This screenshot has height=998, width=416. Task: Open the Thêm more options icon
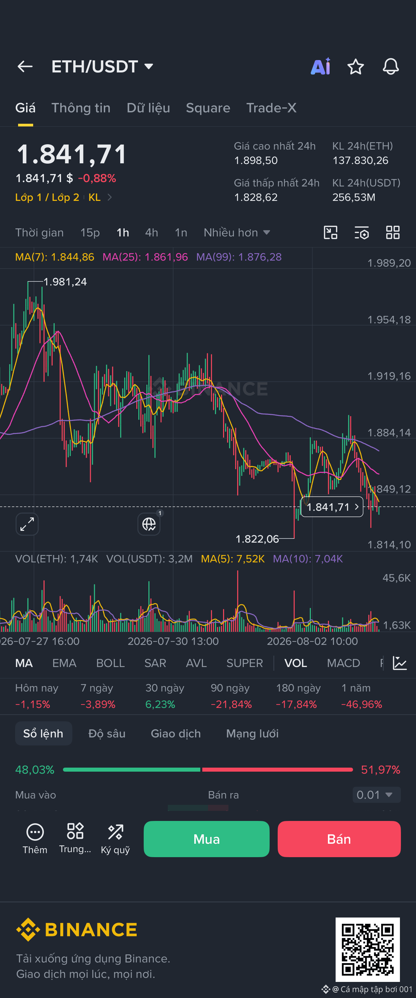(35, 838)
